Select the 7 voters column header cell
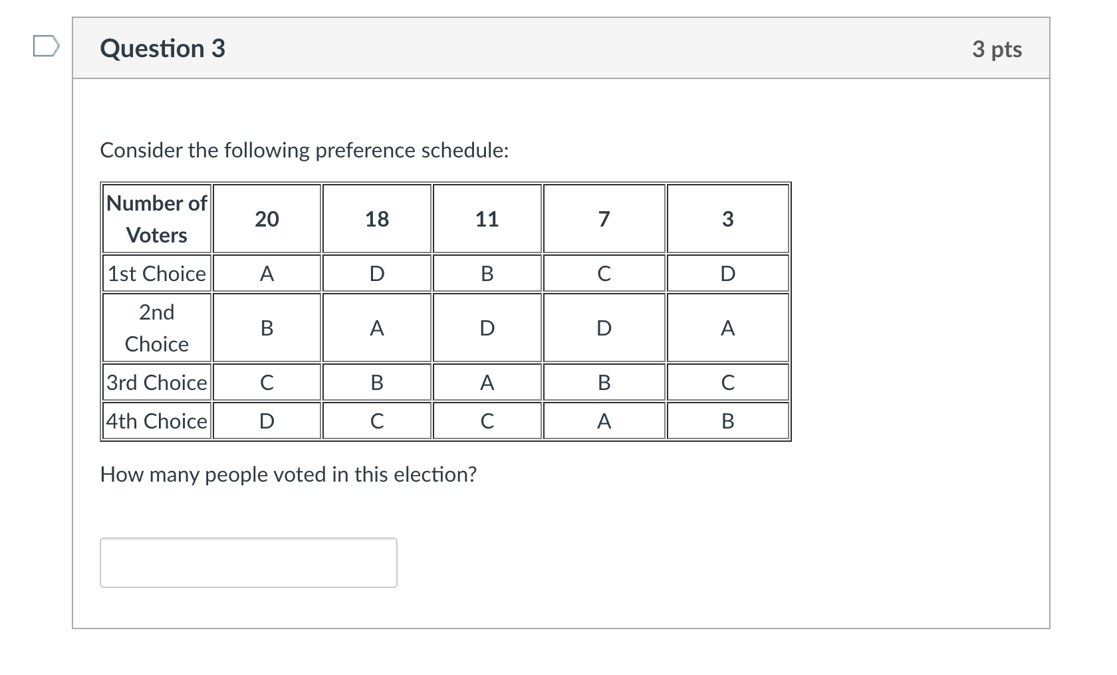Viewport: 1117px width, 675px height. point(604,219)
